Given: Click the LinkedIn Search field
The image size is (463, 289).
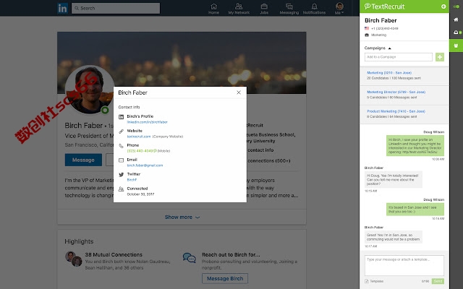Looking at the screenshot, I should coord(116,8).
